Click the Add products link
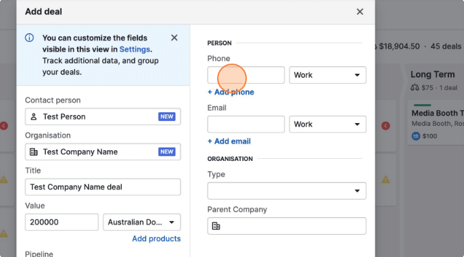464x257 pixels. point(156,239)
